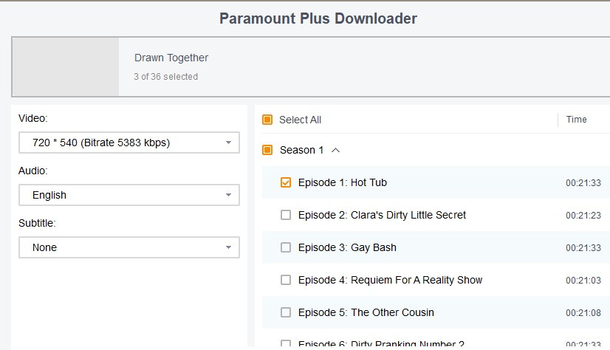Click the Select All label text

300,120
